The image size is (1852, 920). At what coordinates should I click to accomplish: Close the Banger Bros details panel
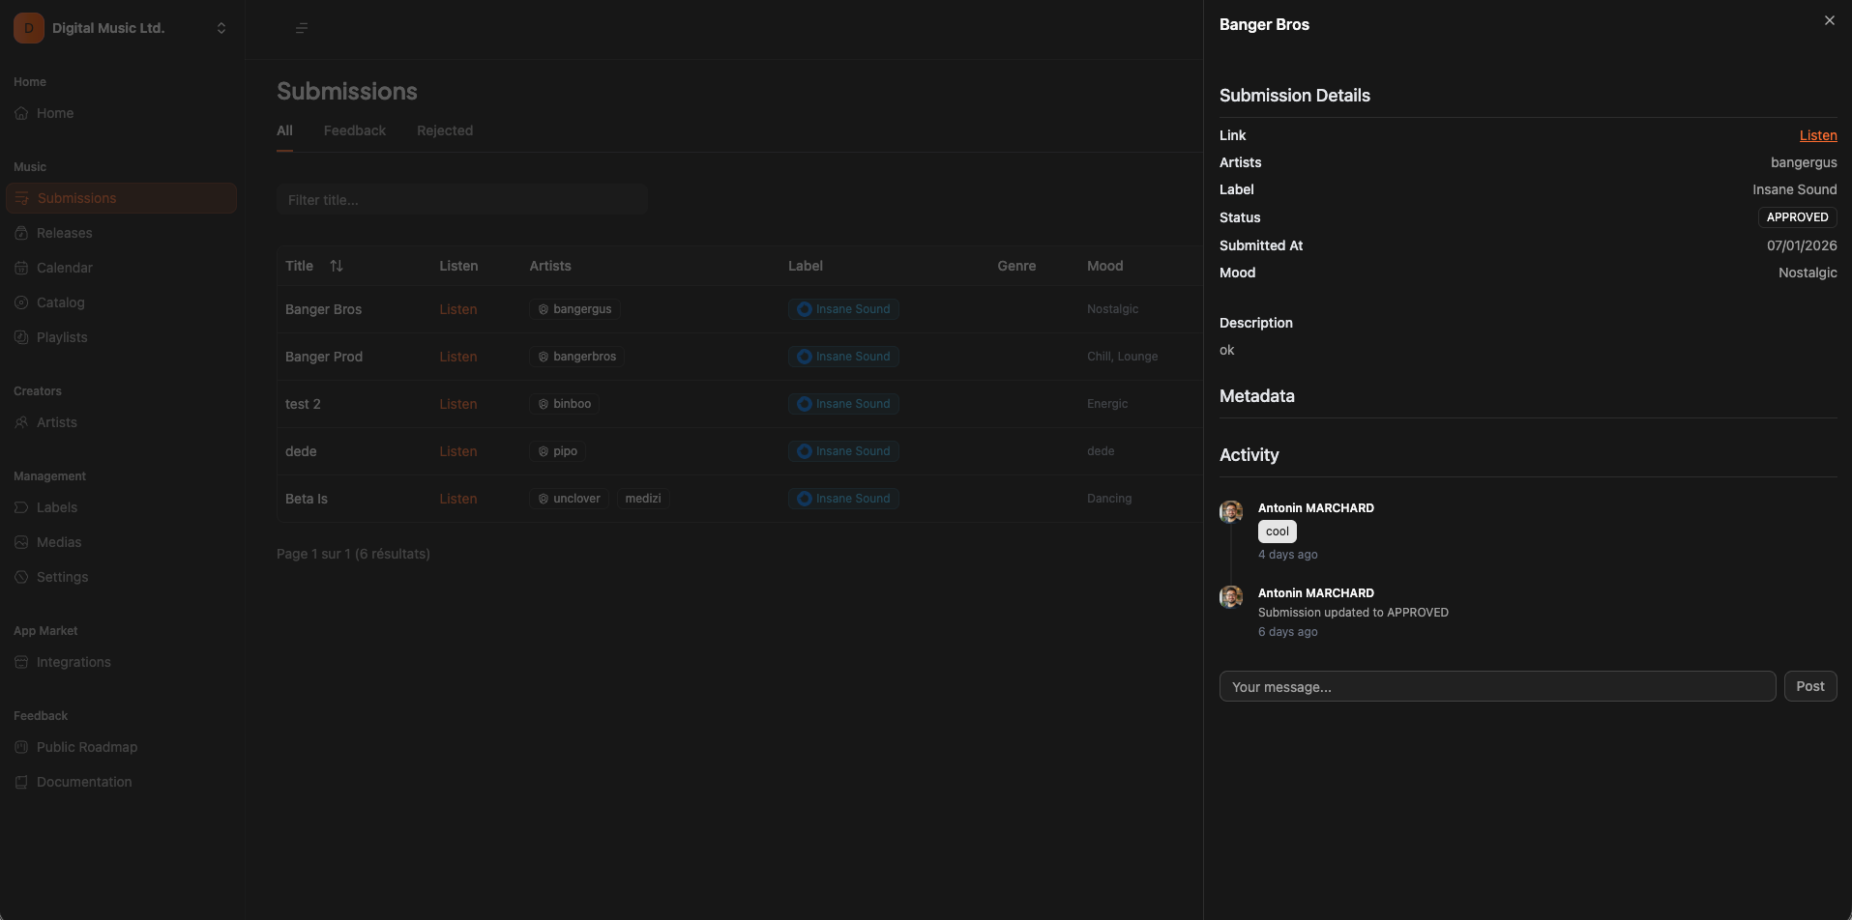(1830, 20)
